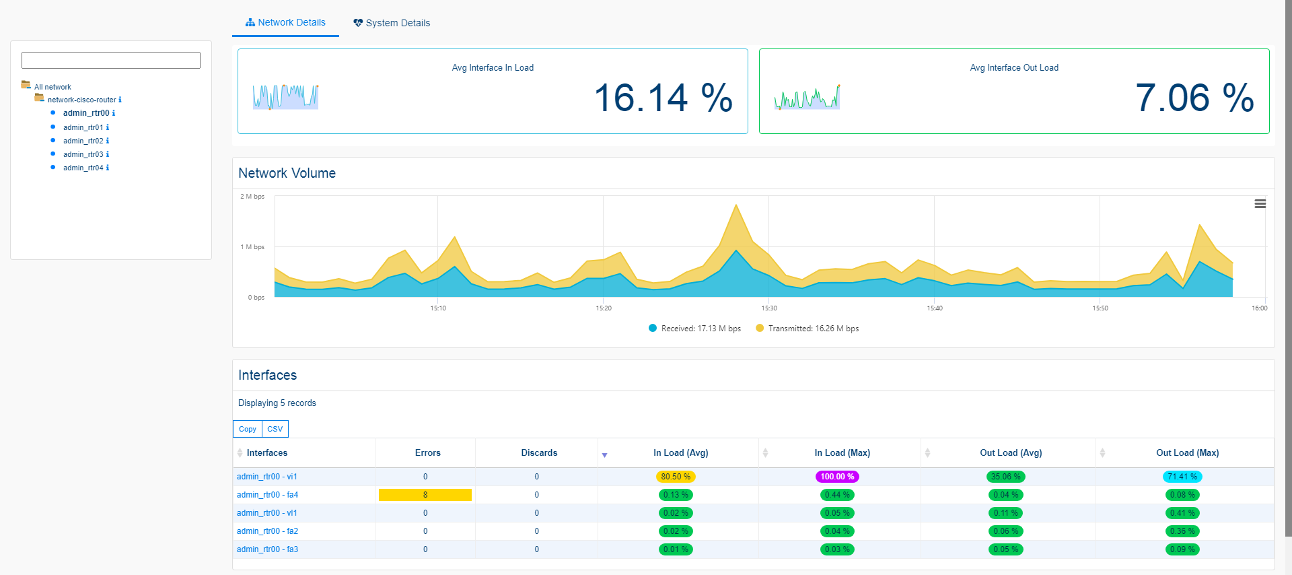The image size is (1292, 575).
Task: Export the table with CSV button
Action: coord(275,429)
